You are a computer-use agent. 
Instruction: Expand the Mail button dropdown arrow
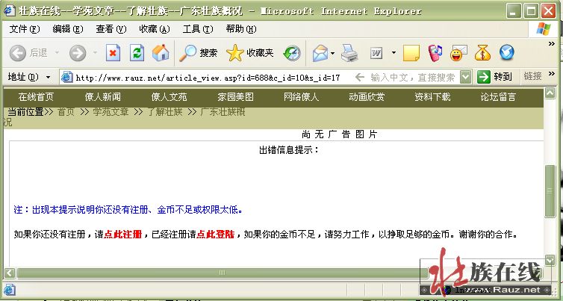tap(331, 53)
